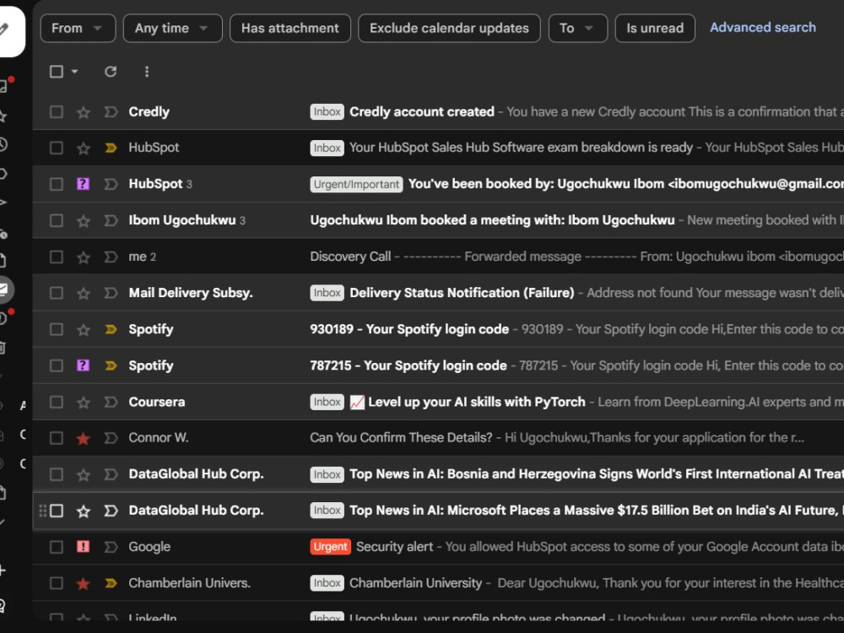Screen dimensions: 844x633
Task: Mark the Google Security alert as important
Action: pos(111,547)
